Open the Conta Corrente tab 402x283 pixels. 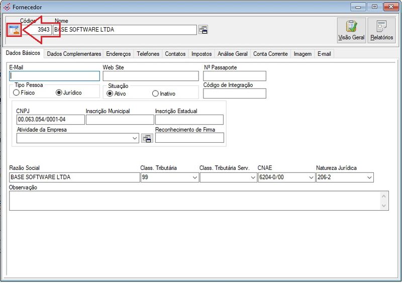tap(270, 54)
